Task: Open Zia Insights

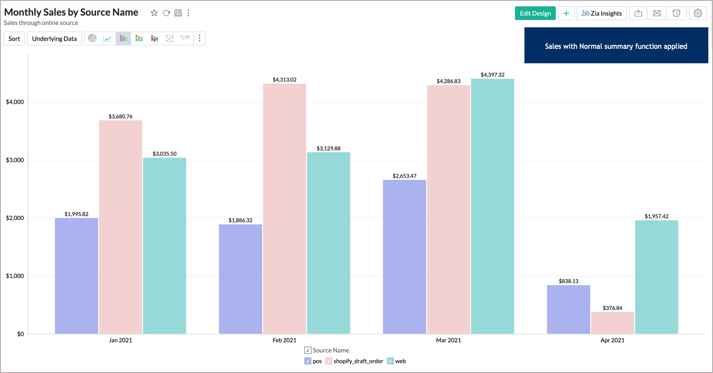Action: pos(601,13)
